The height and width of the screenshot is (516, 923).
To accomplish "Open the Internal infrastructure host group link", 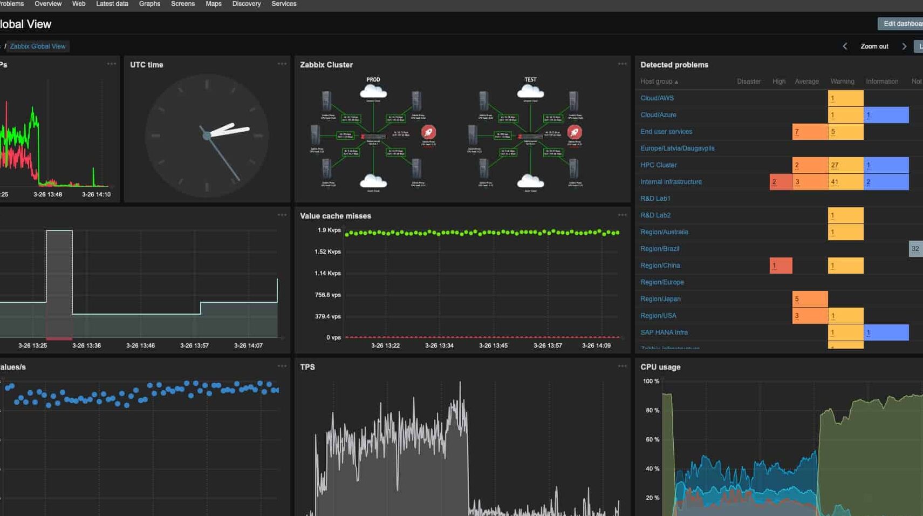I will point(671,182).
